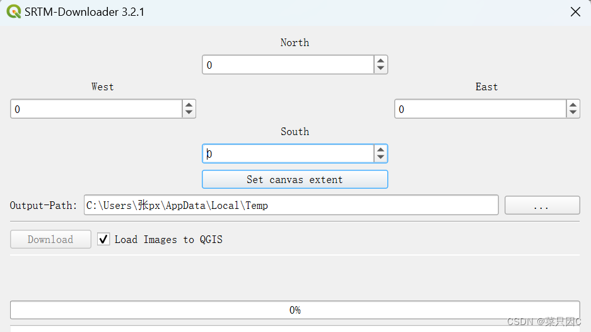Decrease the South value with down arrow
The image size is (591, 332).
click(x=381, y=158)
